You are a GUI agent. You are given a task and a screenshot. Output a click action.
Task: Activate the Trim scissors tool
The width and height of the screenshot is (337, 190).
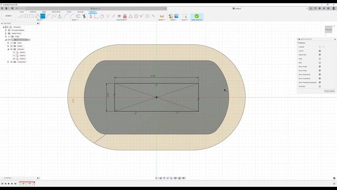point(84,16)
